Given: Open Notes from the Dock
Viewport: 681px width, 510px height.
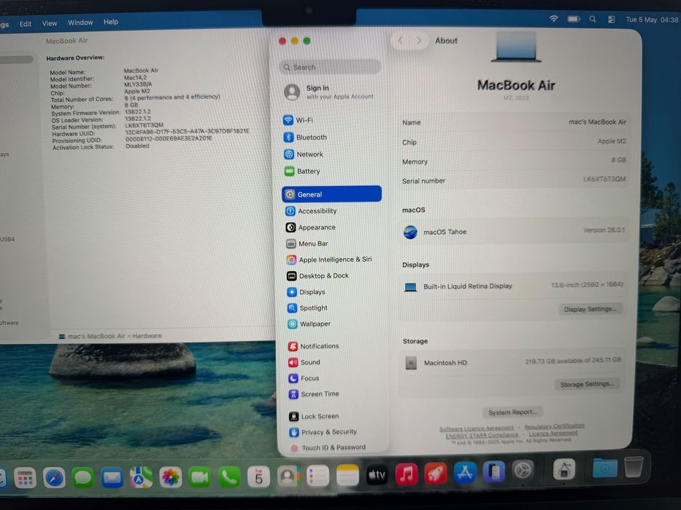Looking at the screenshot, I should 347,475.
